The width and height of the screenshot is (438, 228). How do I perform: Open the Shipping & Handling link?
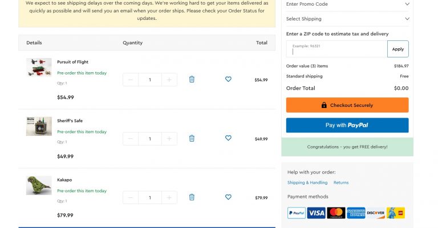click(x=307, y=183)
